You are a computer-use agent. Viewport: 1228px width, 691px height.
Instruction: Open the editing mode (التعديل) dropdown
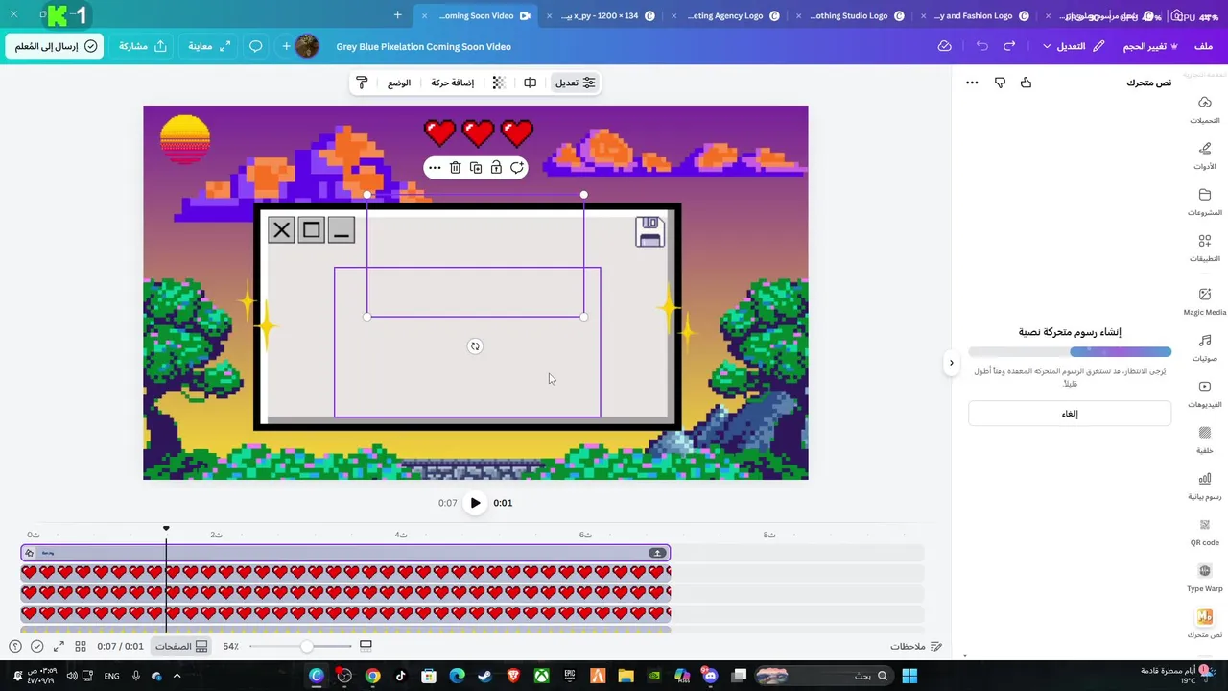click(x=1074, y=46)
